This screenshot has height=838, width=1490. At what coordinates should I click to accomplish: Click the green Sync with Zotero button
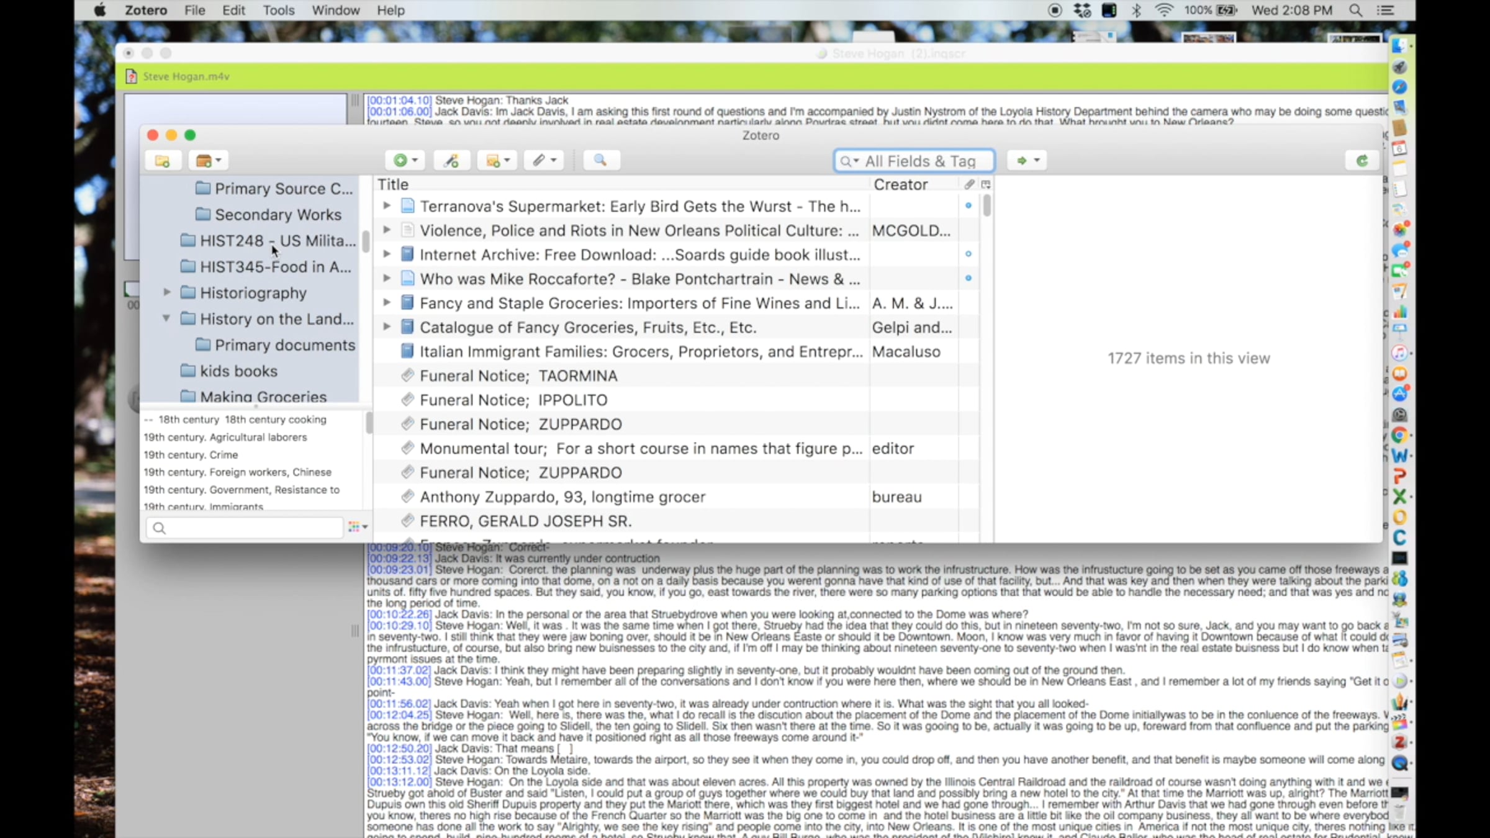[1362, 161]
